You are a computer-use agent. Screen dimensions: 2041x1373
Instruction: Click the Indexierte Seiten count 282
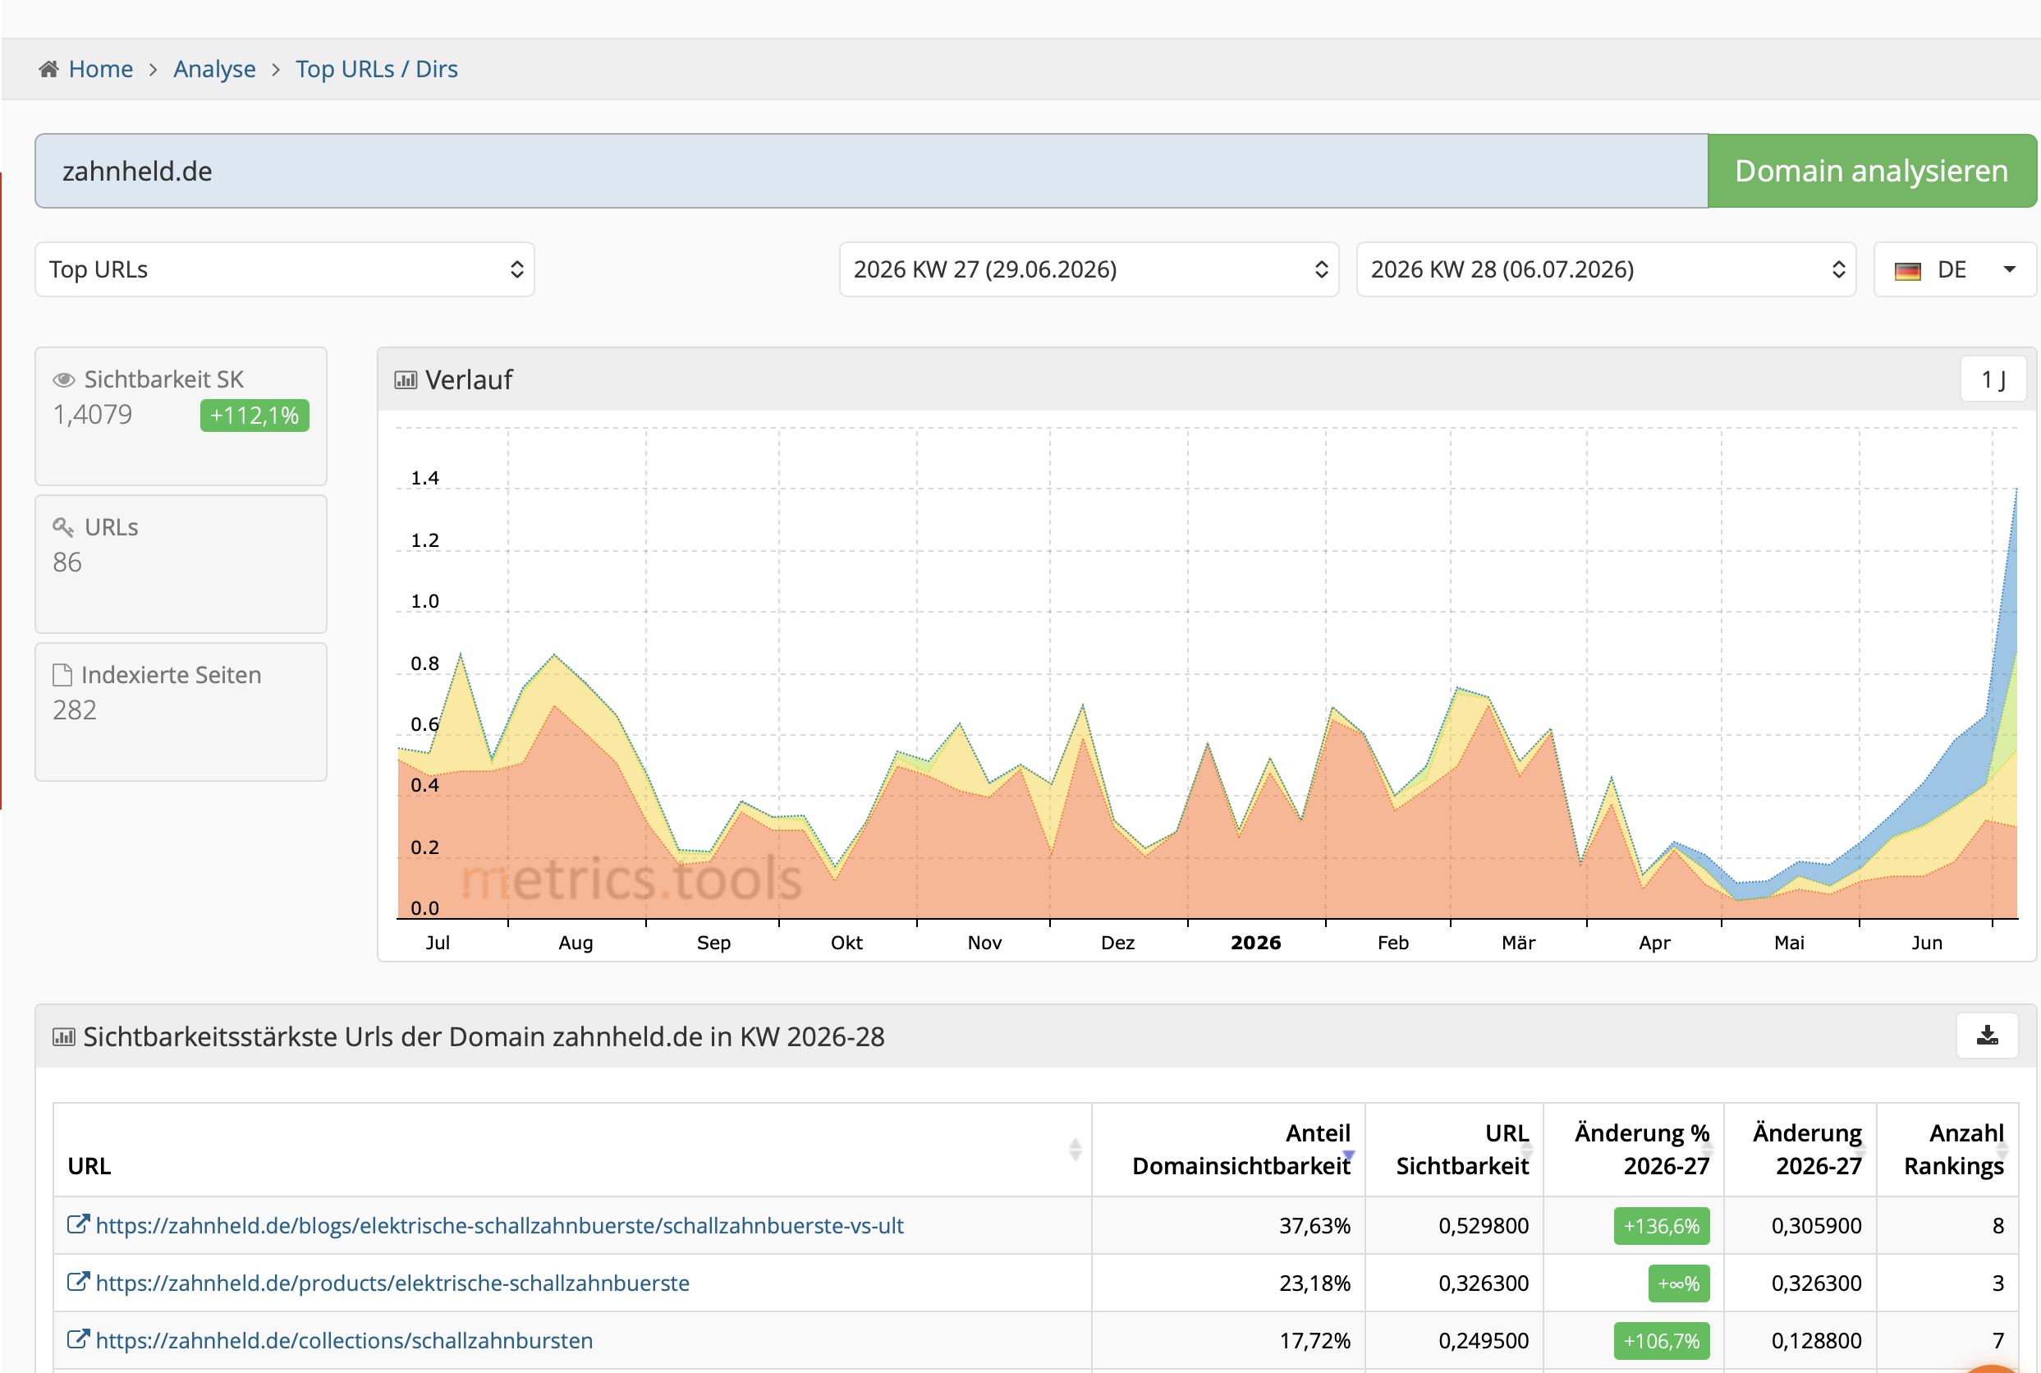(x=75, y=710)
